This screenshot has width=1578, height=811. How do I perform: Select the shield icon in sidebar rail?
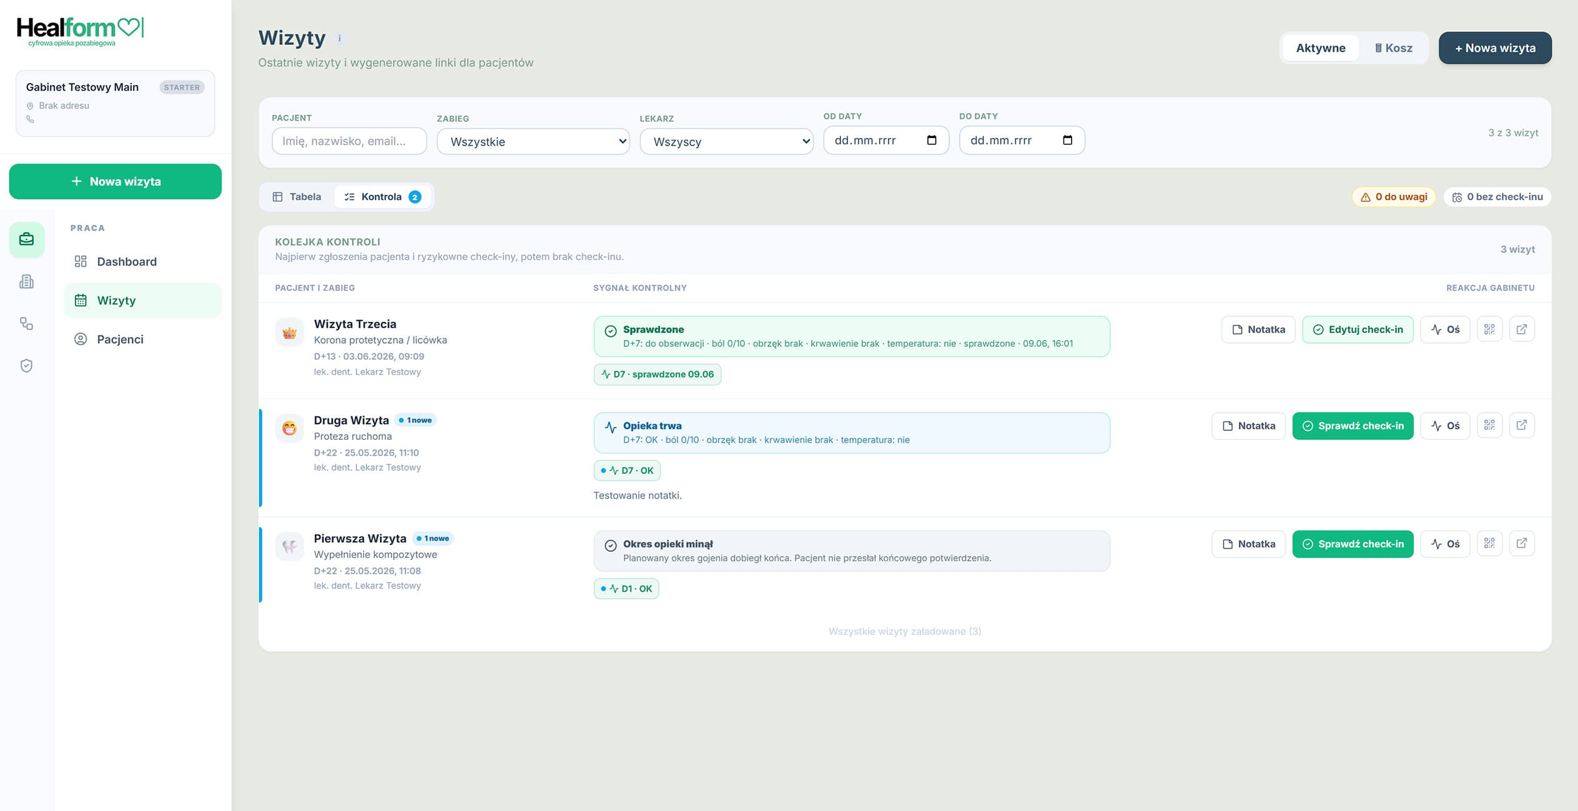[27, 366]
